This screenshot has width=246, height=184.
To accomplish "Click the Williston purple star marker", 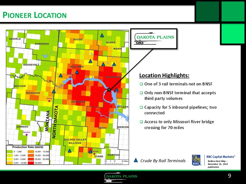I will coord(70,77).
